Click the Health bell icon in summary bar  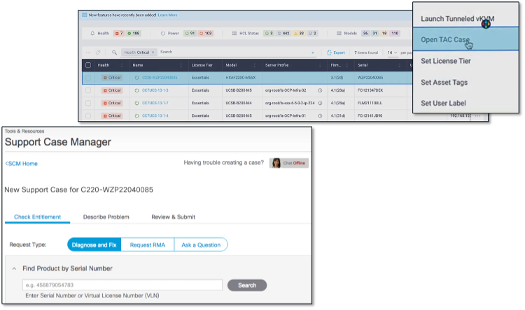[x=93, y=33]
